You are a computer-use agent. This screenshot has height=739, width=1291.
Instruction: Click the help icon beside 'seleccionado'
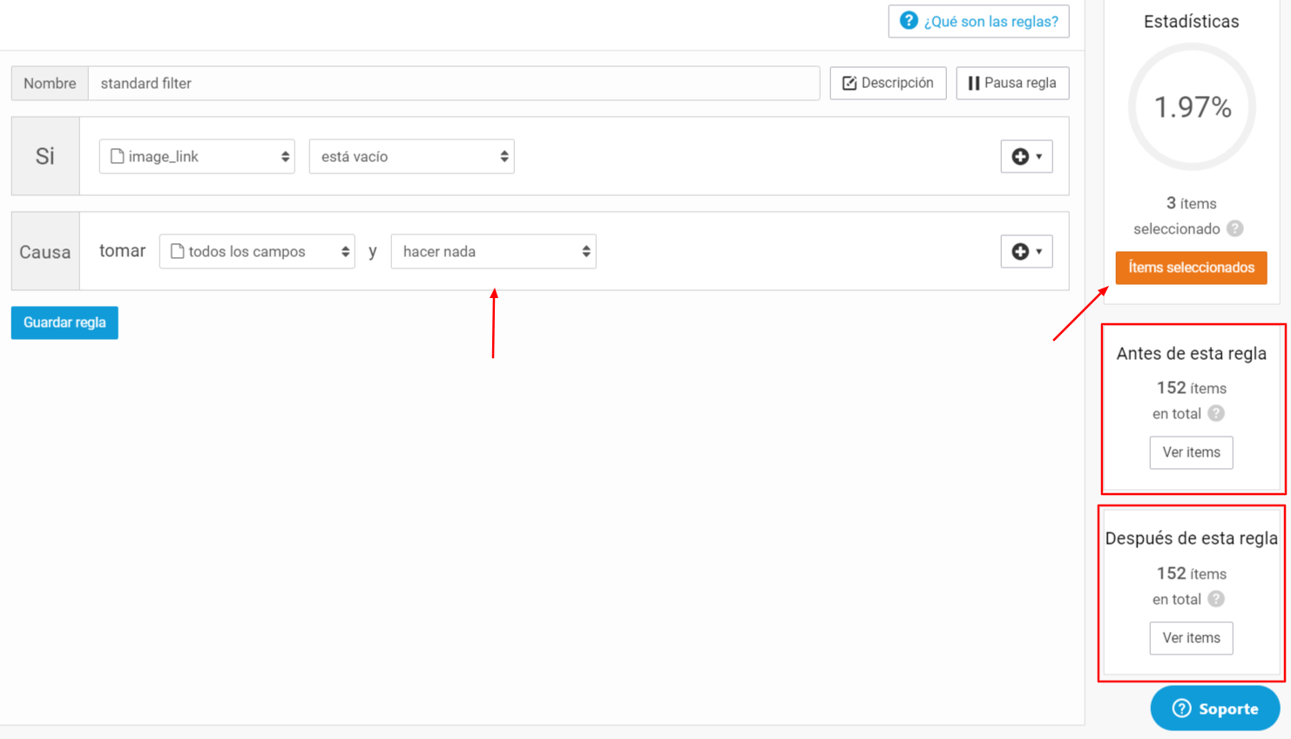(x=1234, y=229)
